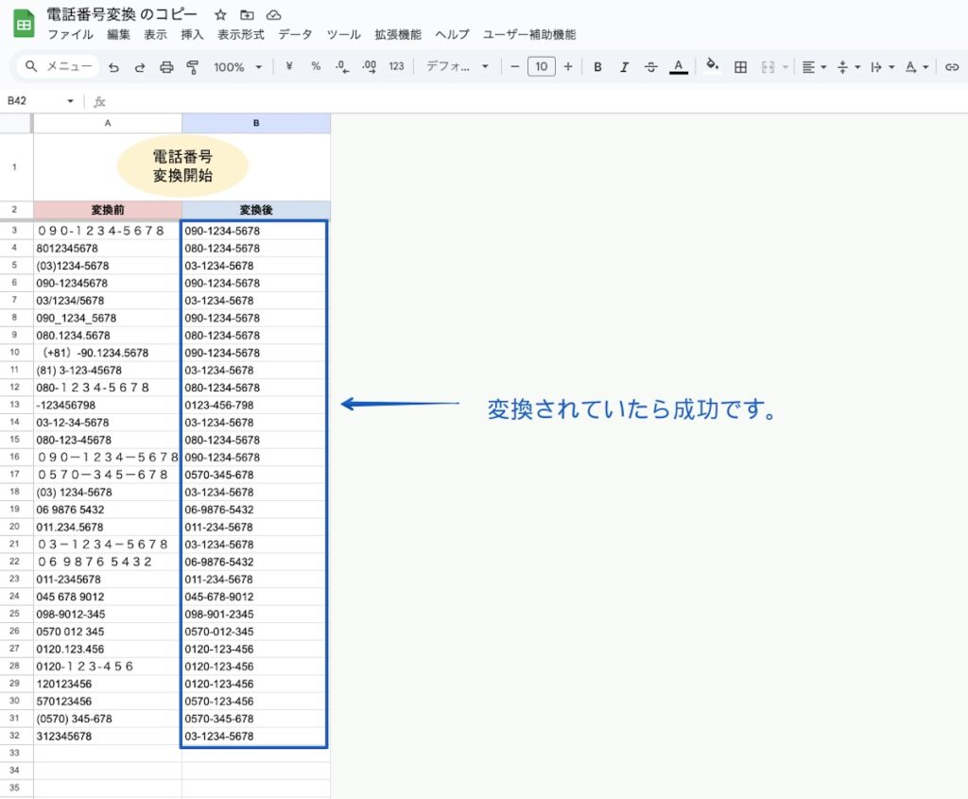Toggle bold formatting

597,67
